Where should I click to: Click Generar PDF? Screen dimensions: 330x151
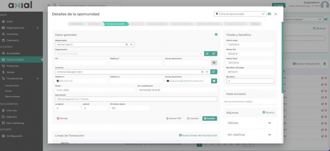[174, 118]
